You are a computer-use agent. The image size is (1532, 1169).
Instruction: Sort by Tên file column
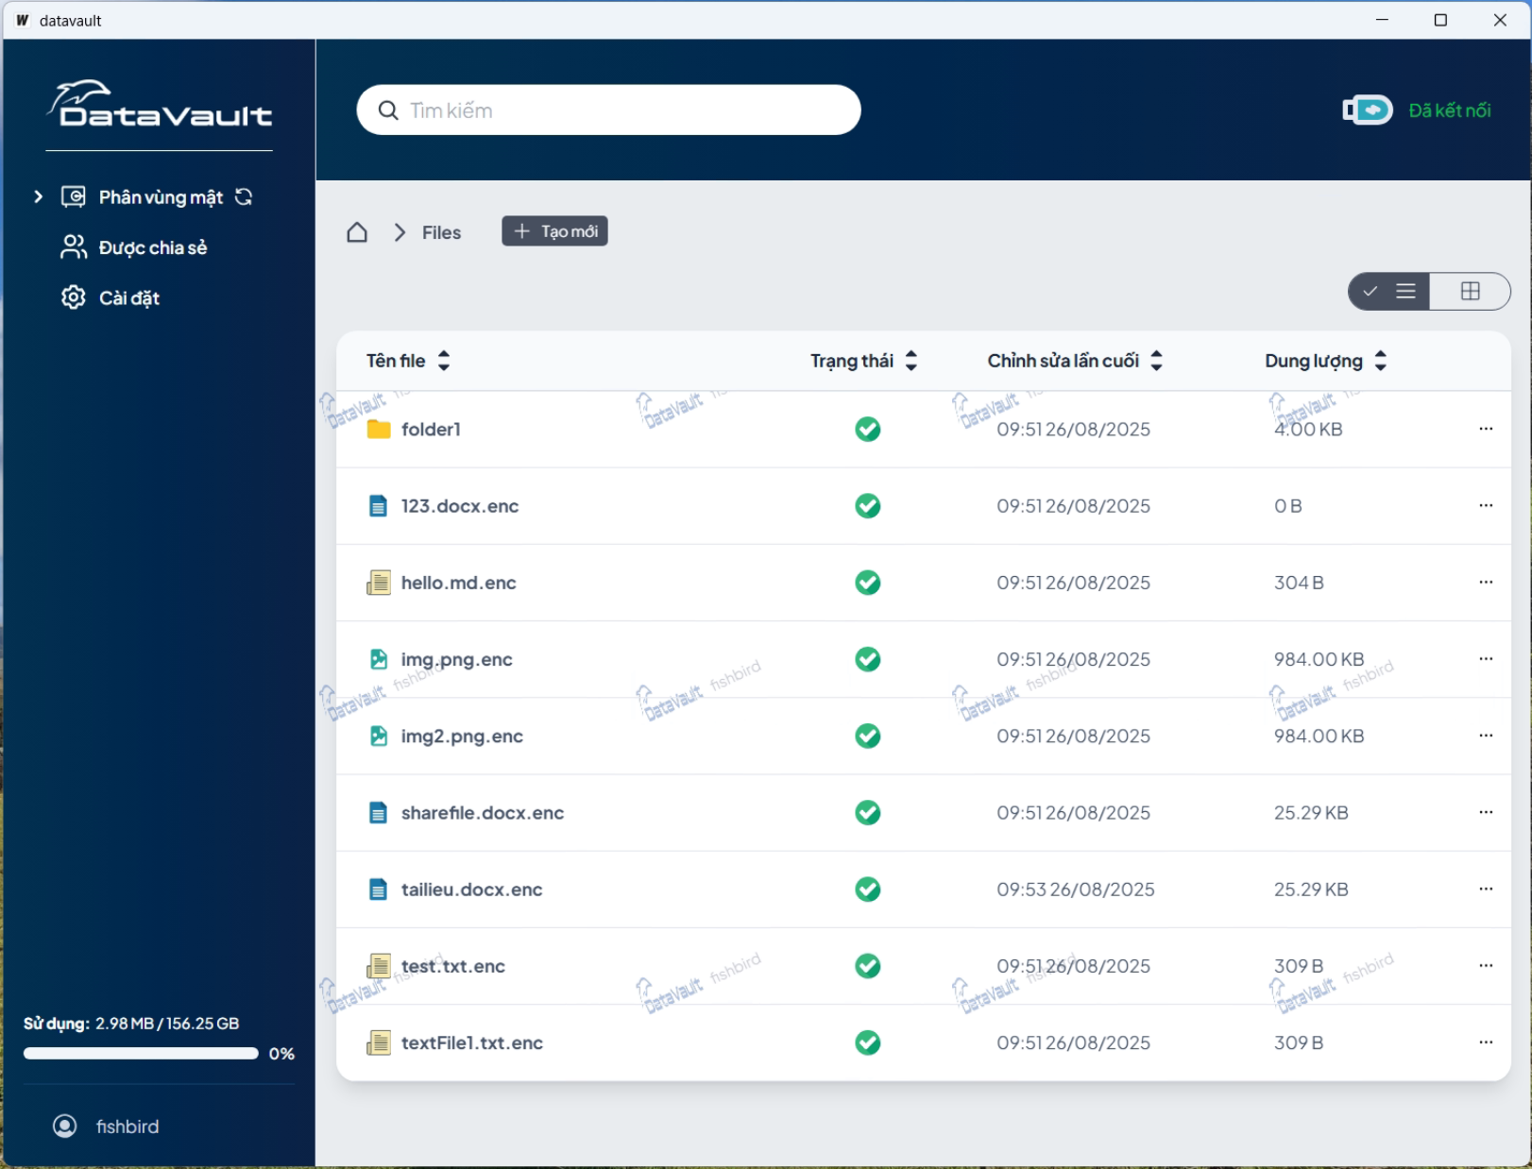(x=444, y=361)
